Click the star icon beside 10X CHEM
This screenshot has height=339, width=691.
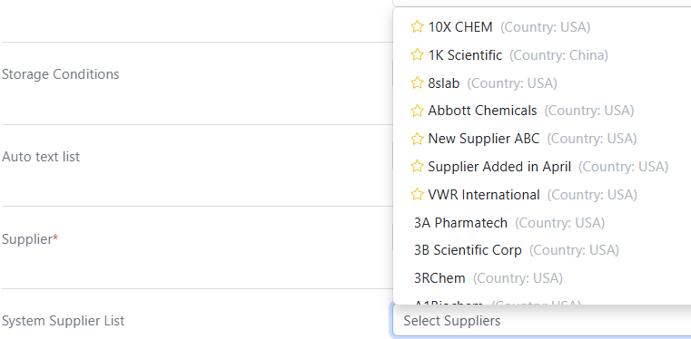417,27
